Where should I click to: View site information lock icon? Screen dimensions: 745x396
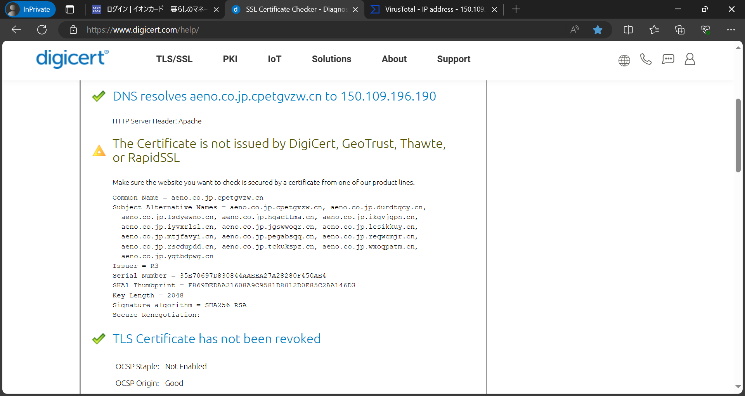tap(73, 30)
